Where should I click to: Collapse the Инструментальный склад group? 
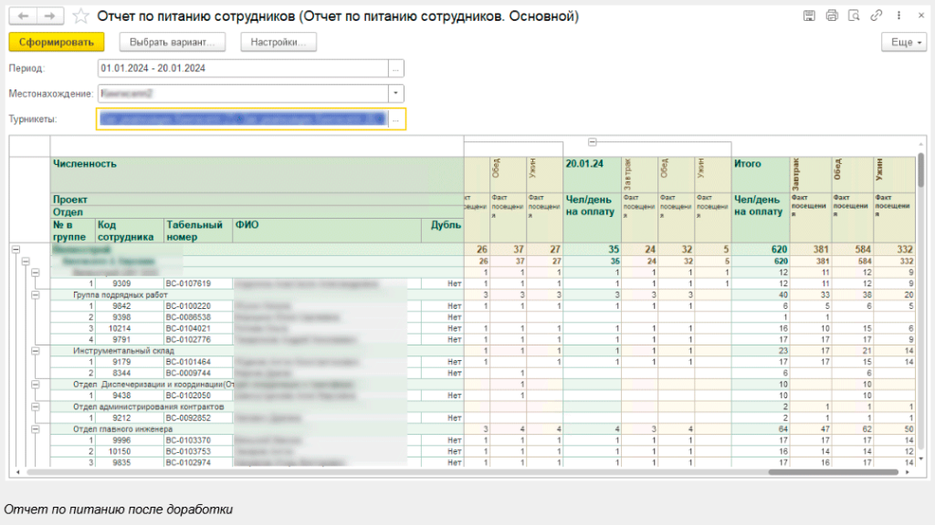tap(35, 351)
